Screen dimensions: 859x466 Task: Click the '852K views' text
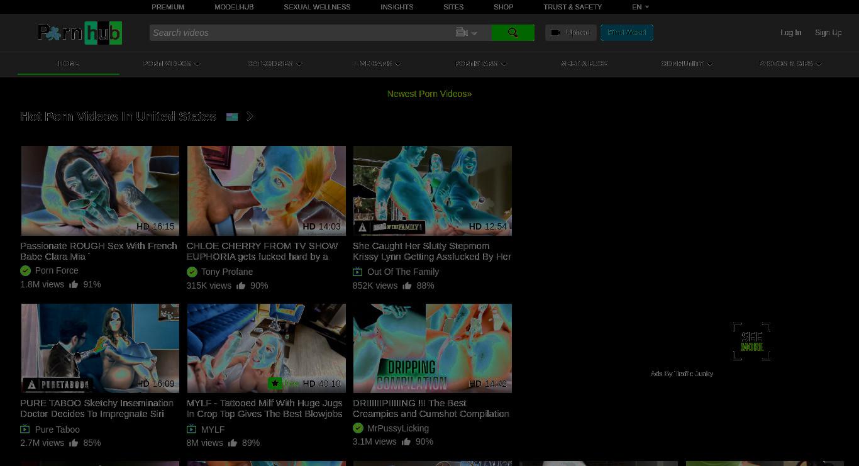coord(375,286)
